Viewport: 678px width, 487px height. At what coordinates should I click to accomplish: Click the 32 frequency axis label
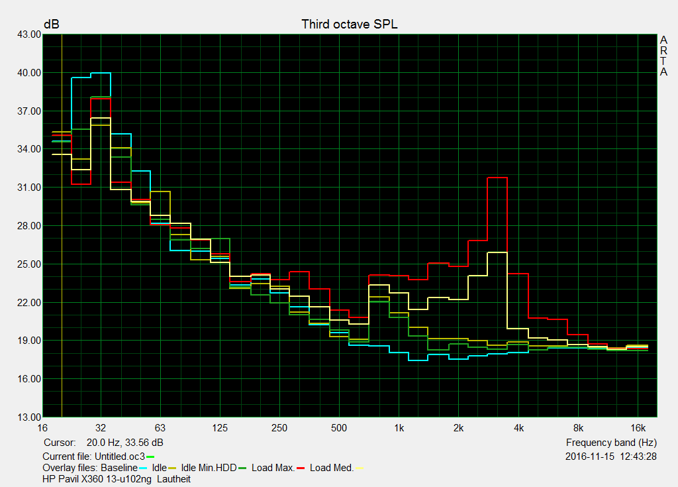[x=101, y=428]
